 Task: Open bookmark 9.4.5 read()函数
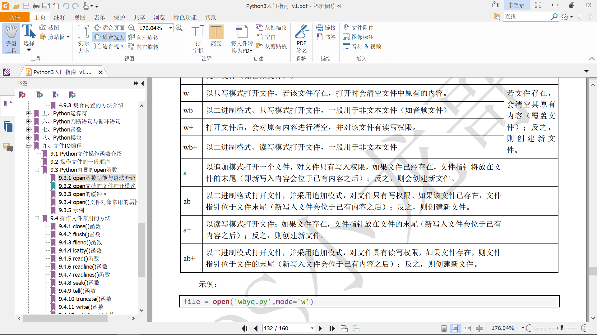79,258
